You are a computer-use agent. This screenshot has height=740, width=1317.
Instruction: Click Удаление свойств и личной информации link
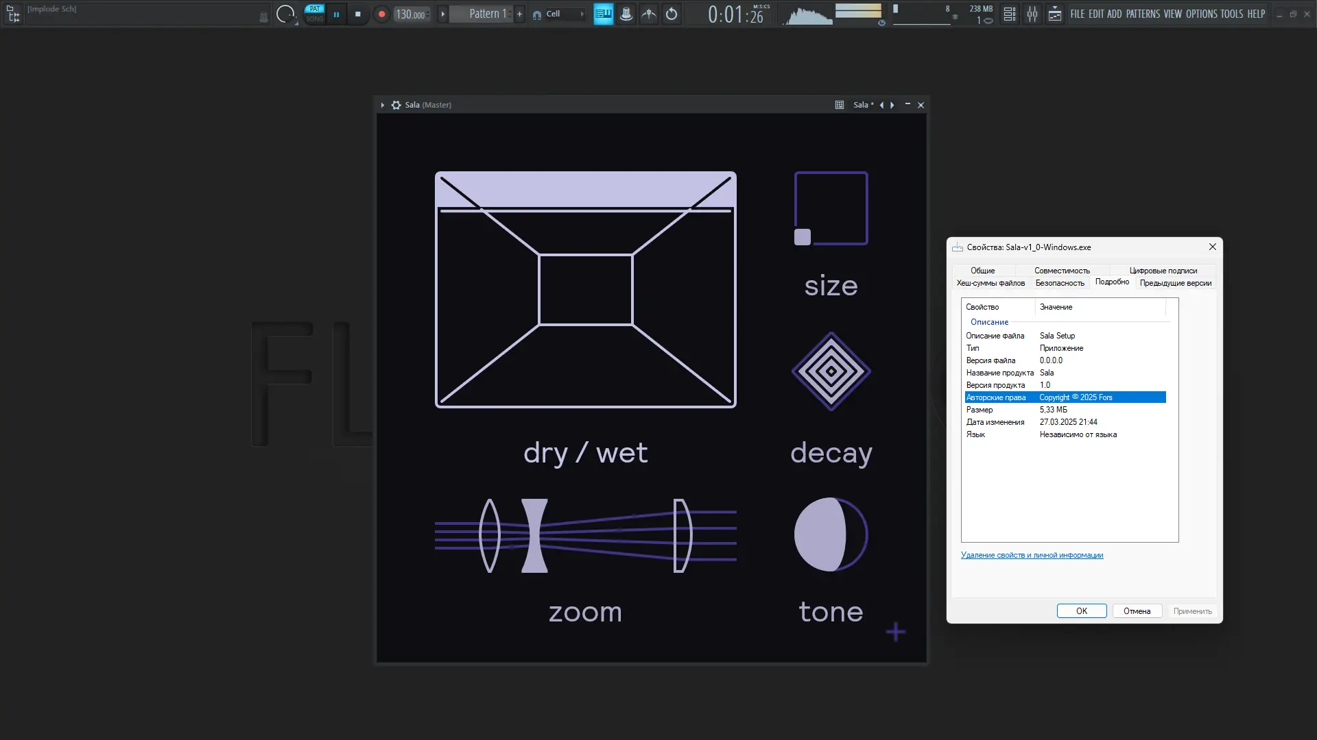pos(1032,555)
